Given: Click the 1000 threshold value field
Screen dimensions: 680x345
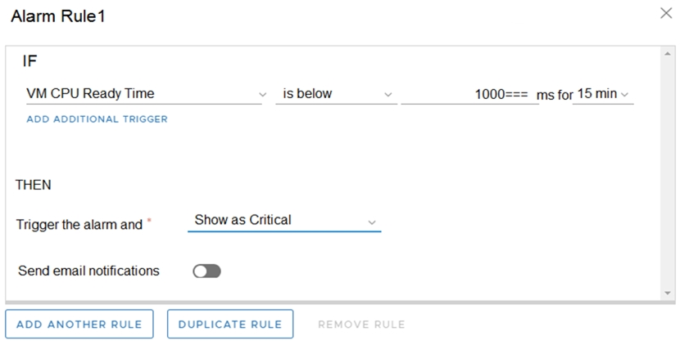Looking at the screenshot, I should (469, 94).
